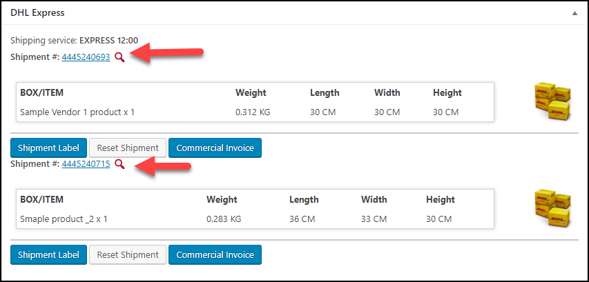
Task: Click the first table's BOX/ITEM header
Action: pos(41,92)
